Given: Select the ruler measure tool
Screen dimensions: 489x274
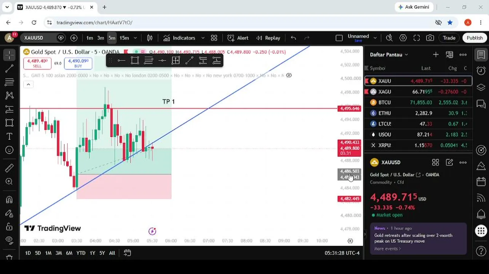Looking at the screenshot, I should [10, 168].
